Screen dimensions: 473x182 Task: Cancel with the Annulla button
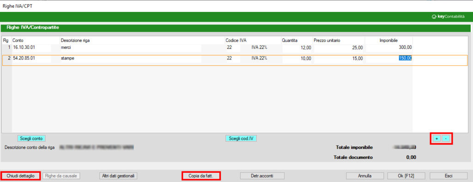pos(365,176)
